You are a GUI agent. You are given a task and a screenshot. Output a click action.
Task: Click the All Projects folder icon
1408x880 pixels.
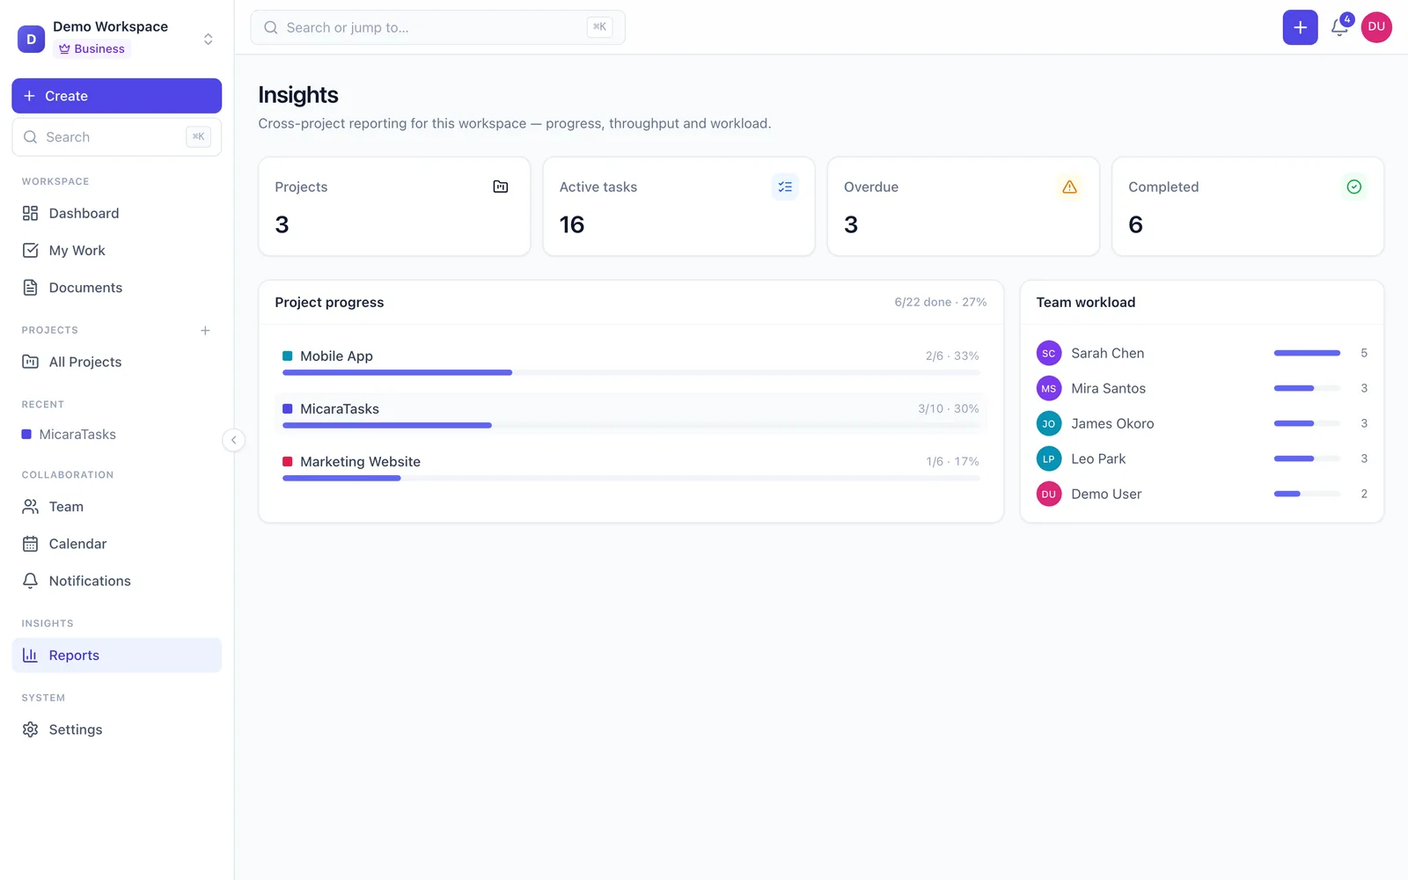pyautogui.click(x=30, y=362)
